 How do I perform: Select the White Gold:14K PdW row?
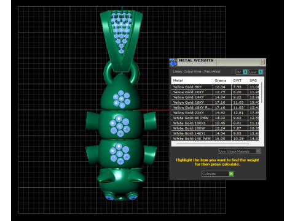point(215,139)
